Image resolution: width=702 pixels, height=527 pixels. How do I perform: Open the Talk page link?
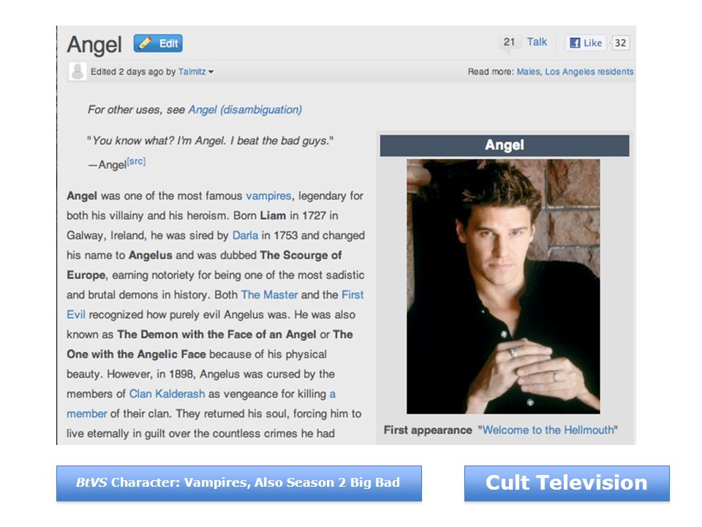click(x=537, y=42)
